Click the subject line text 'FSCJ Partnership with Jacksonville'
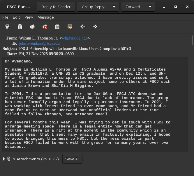Image resolution: width=194 pixels, height=176 pixels. coord(48,49)
